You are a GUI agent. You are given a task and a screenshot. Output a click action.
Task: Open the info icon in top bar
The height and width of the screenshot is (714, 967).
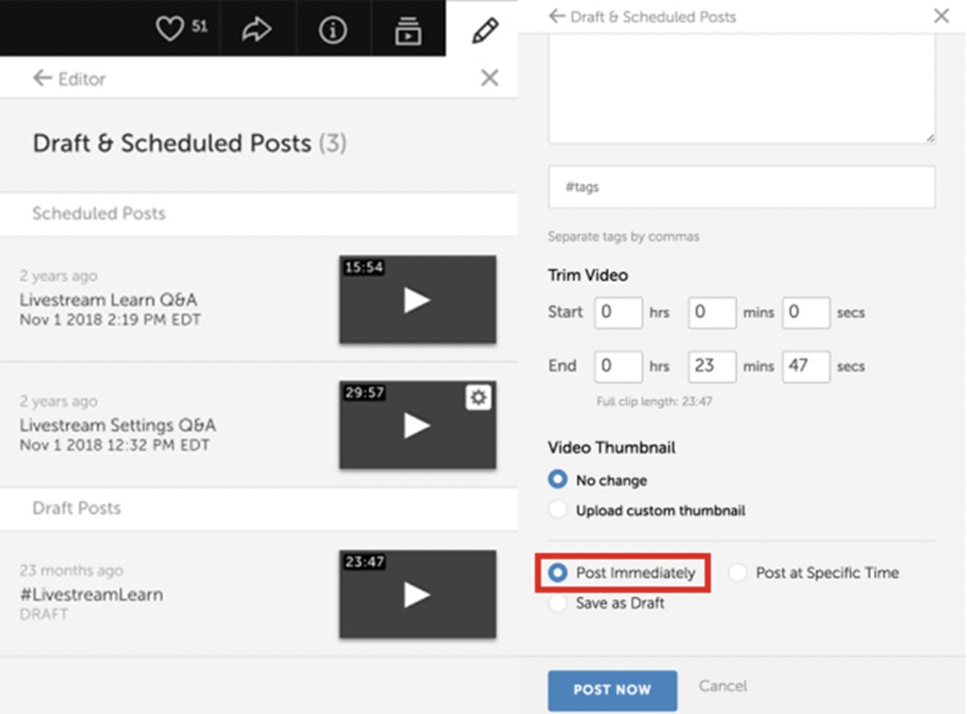coord(332,30)
